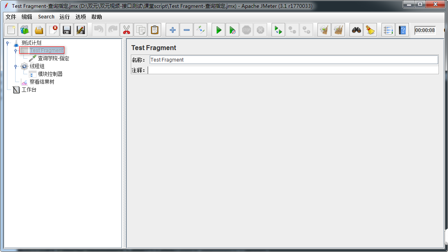The height and width of the screenshot is (252, 448).
Task: Save the test plan with floppy icon
Action: (x=67, y=30)
